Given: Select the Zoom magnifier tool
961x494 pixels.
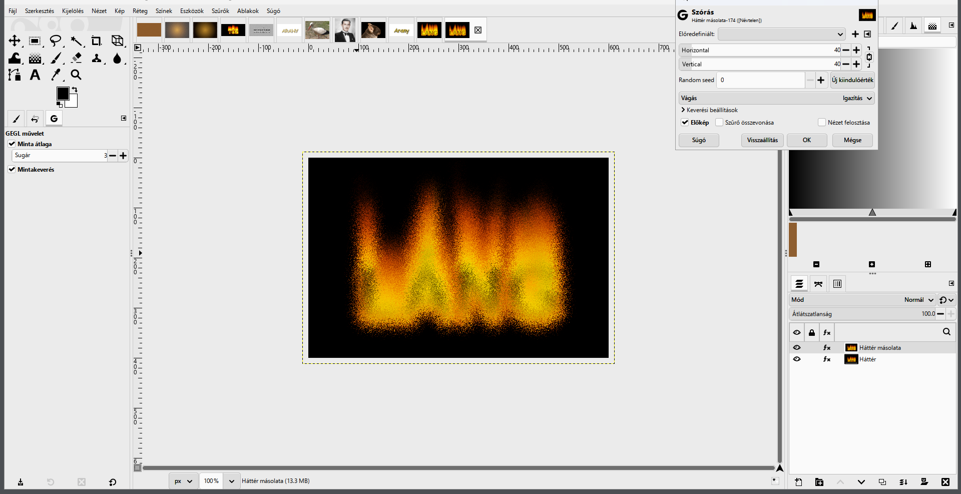Looking at the screenshot, I should coord(76,75).
